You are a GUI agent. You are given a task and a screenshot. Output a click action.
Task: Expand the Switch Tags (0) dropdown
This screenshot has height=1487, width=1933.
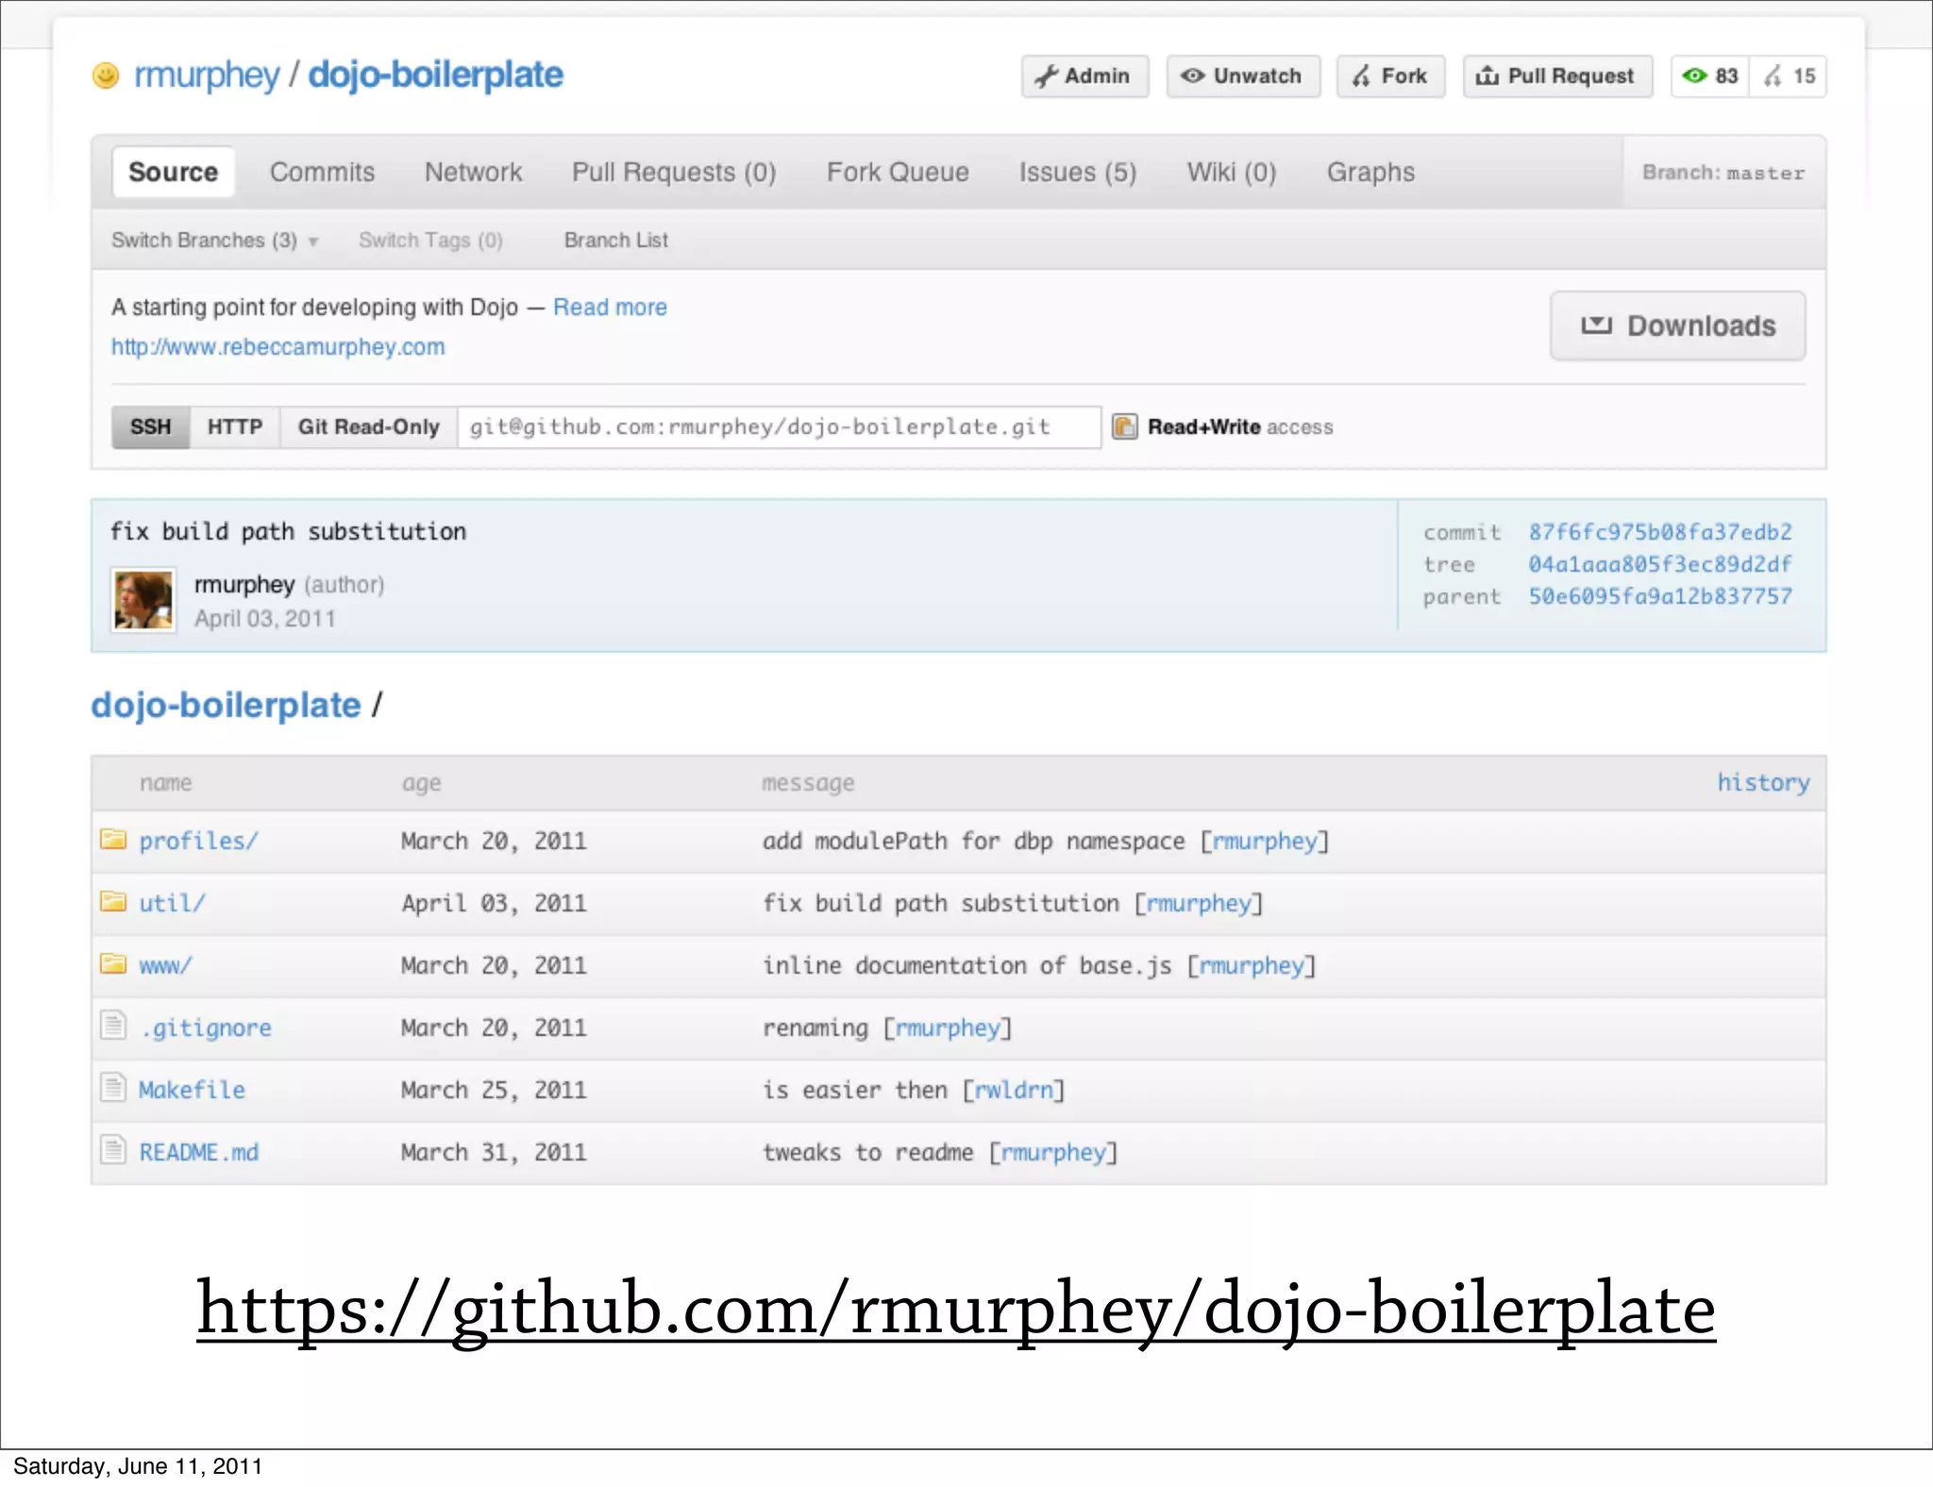click(x=430, y=241)
